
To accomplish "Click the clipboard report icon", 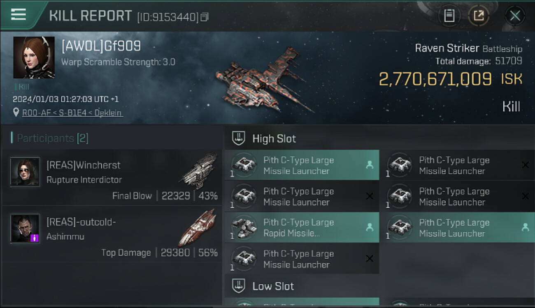I will (x=449, y=16).
